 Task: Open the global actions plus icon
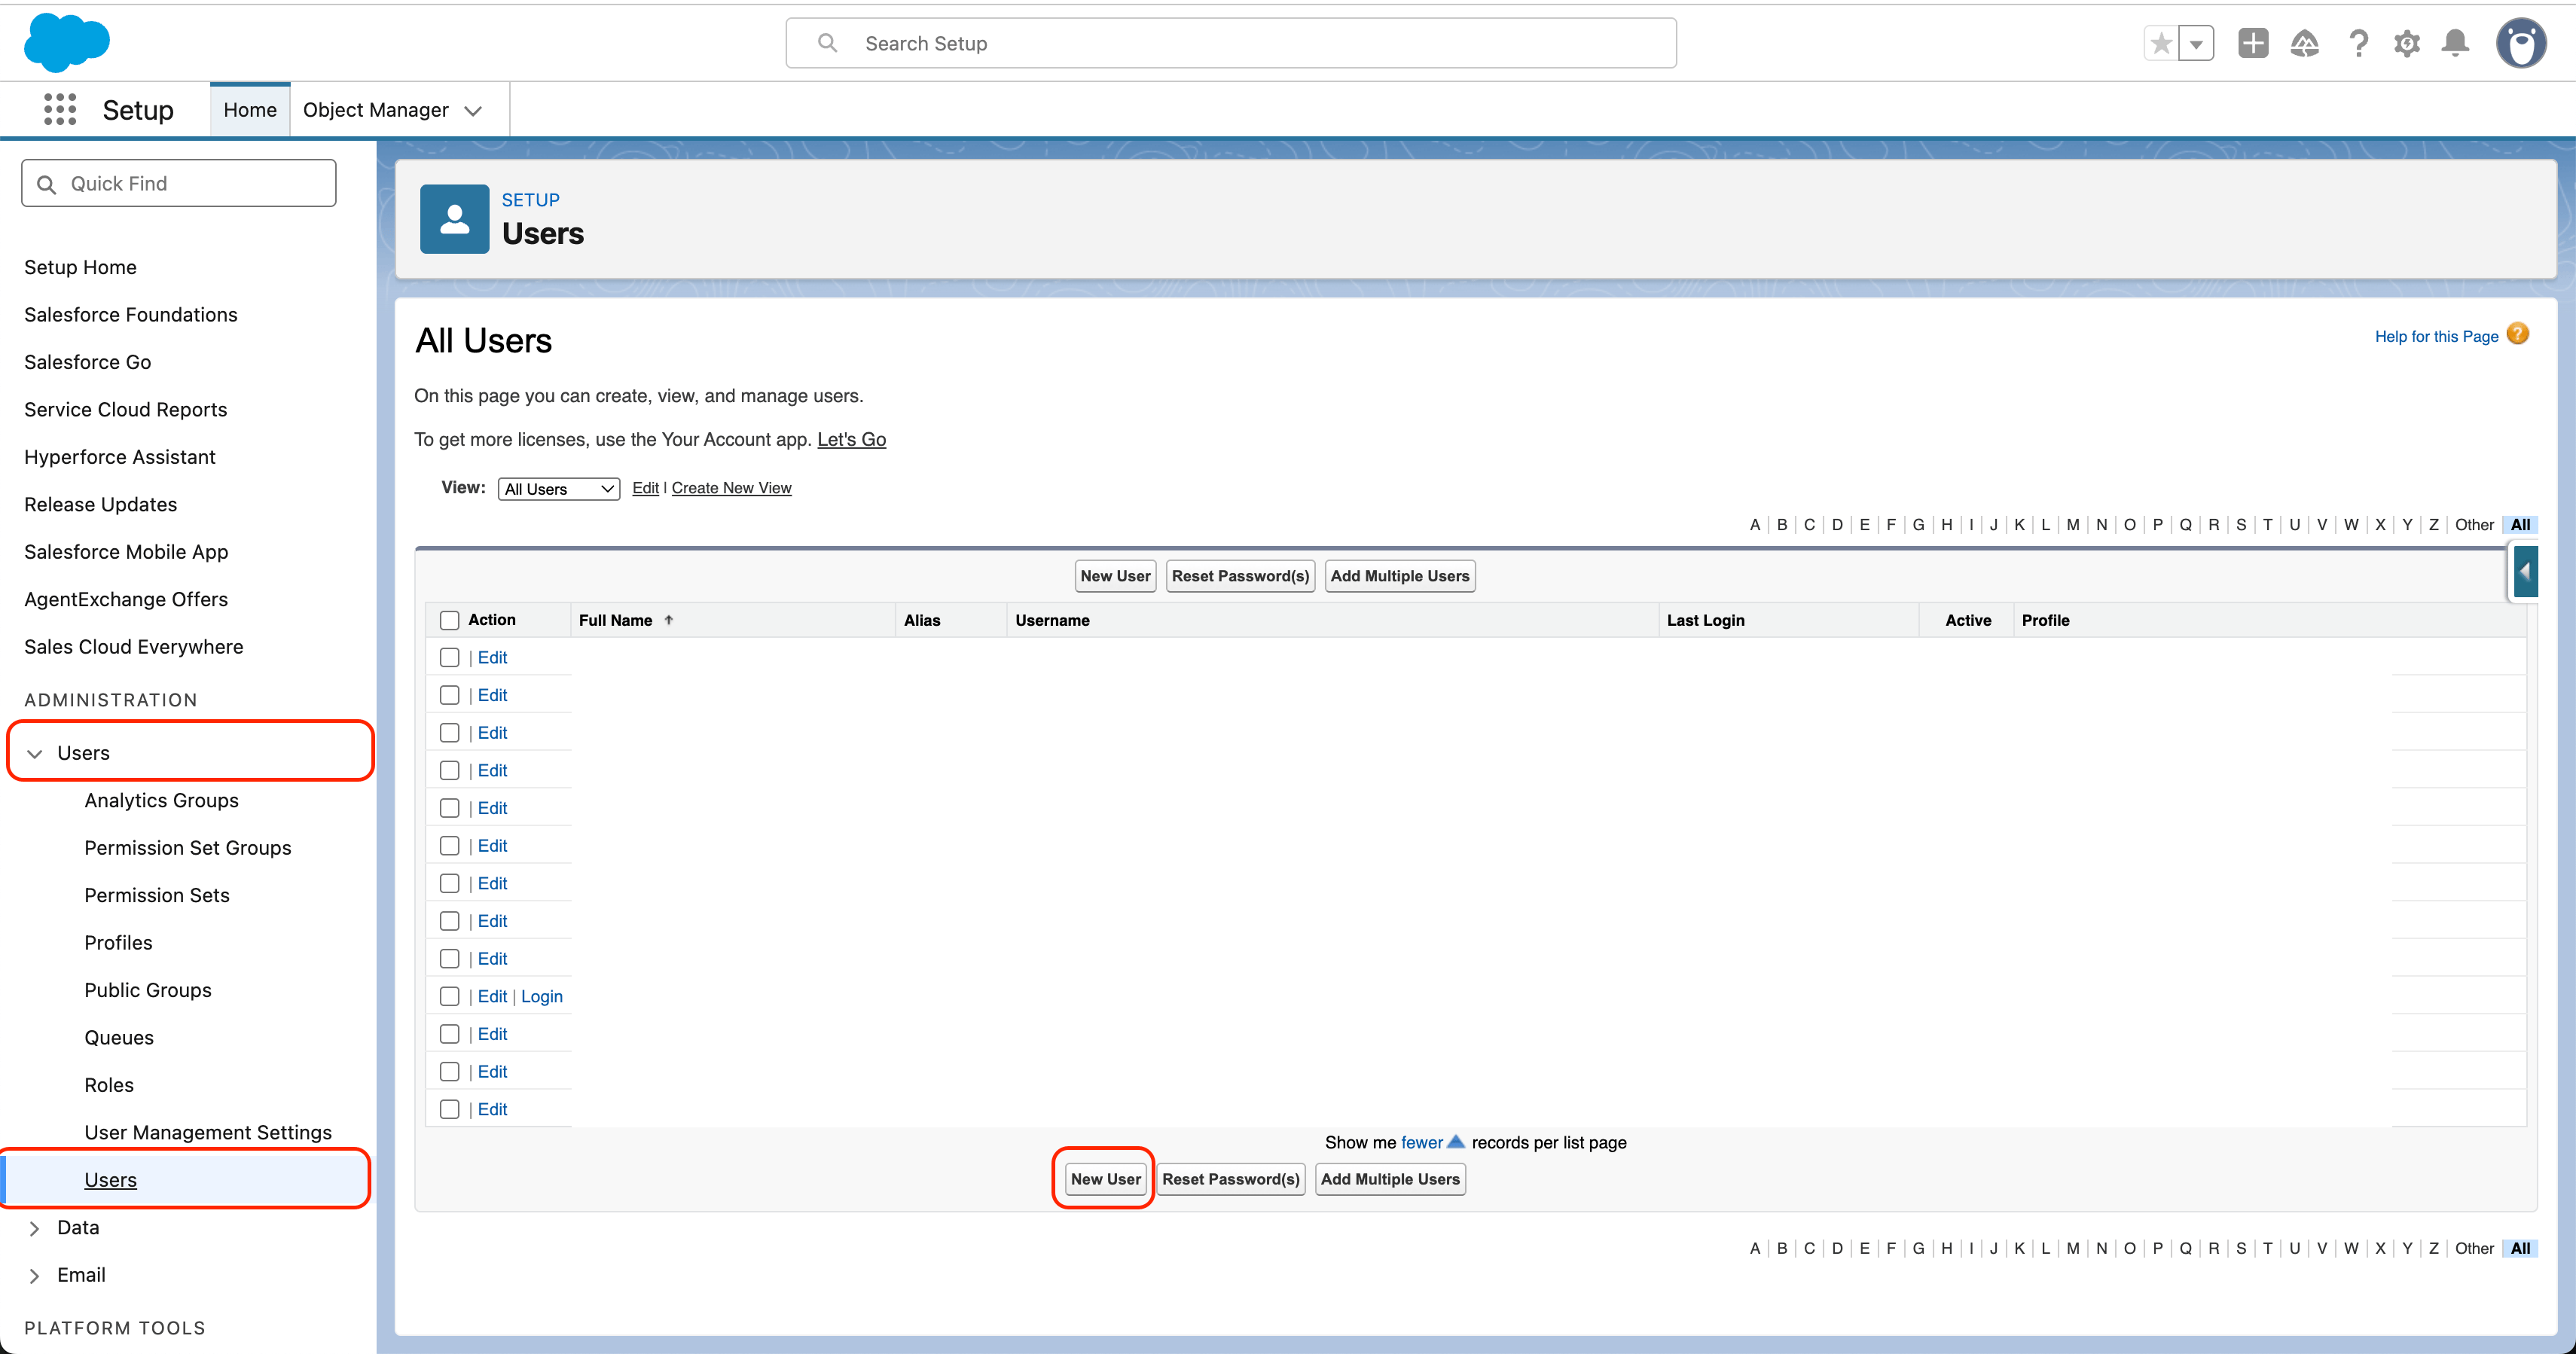click(2253, 43)
